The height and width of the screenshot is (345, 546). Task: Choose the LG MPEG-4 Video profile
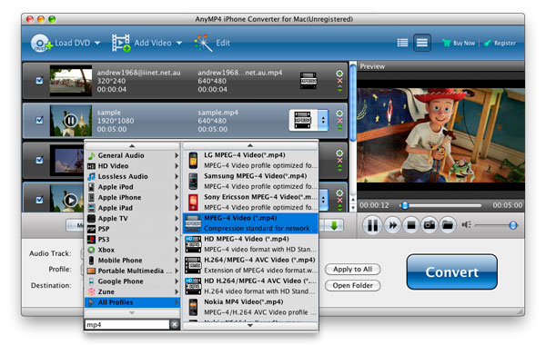click(x=250, y=160)
